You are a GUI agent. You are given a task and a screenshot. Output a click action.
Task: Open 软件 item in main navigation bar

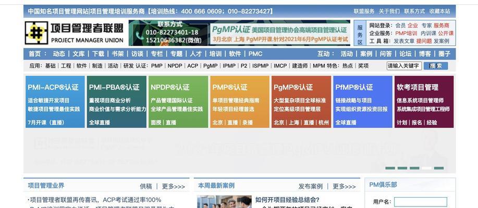(235, 54)
